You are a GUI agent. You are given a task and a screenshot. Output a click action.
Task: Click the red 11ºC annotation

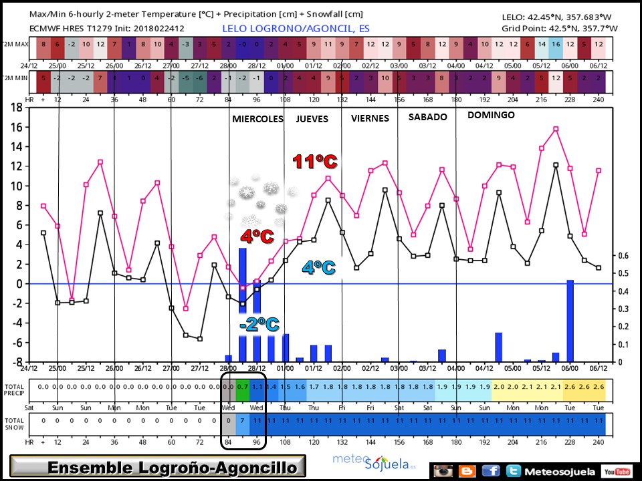[315, 162]
